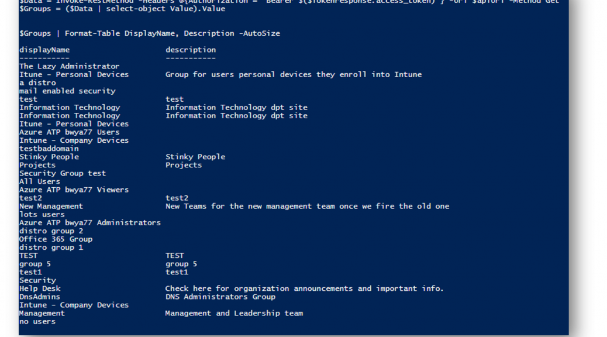Select 'DnsAdmins' in the displayName column
The image size is (607, 337).
tap(40, 297)
